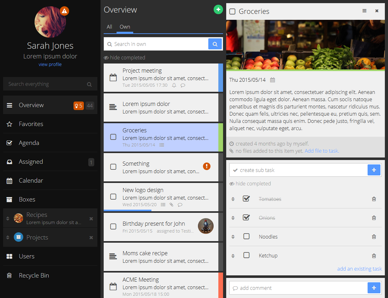Open Recycle Bin in the sidebar
The height and width of the screenshot is (298, 388).
[x=50, y=275]
